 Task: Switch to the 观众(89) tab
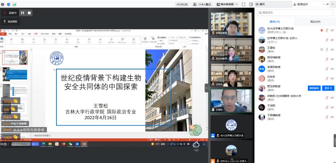tap(315, 22)
